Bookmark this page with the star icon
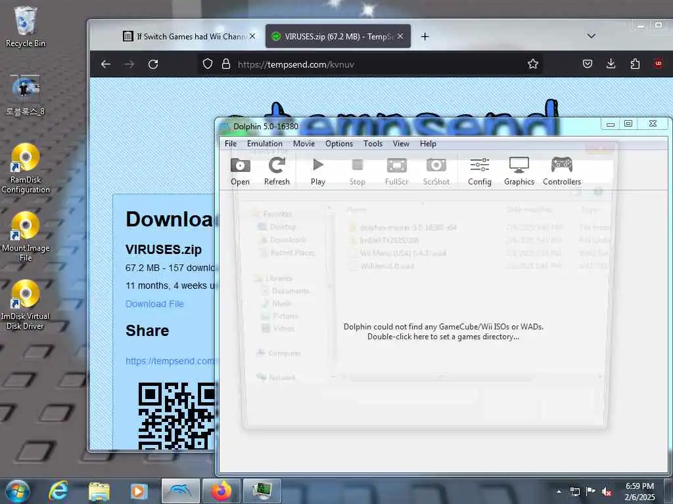Image resolution: width=673 pixels, height=504 pixels. (533, 64)
